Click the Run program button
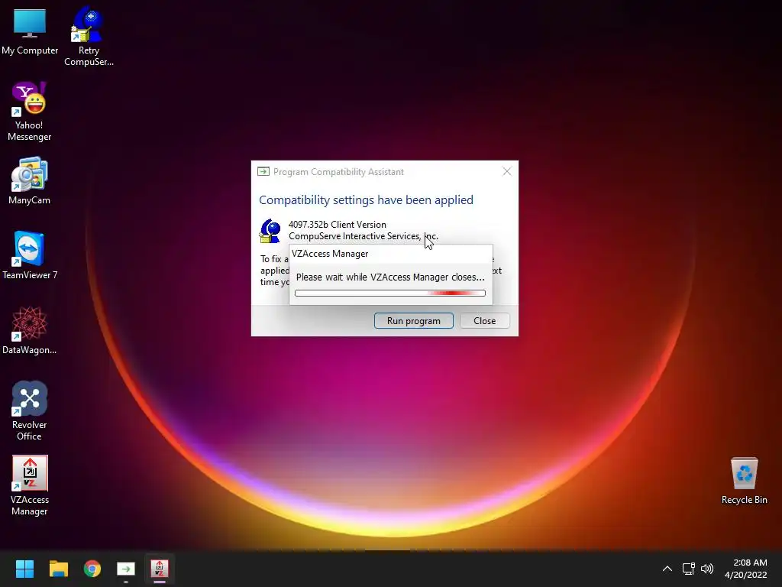Viewport: 782px width, 587px height. [x=413, y=320]
